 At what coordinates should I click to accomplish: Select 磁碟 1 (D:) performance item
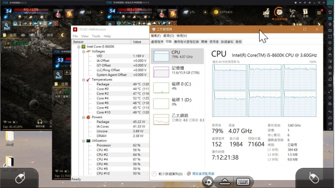click(x=177, y=103)
